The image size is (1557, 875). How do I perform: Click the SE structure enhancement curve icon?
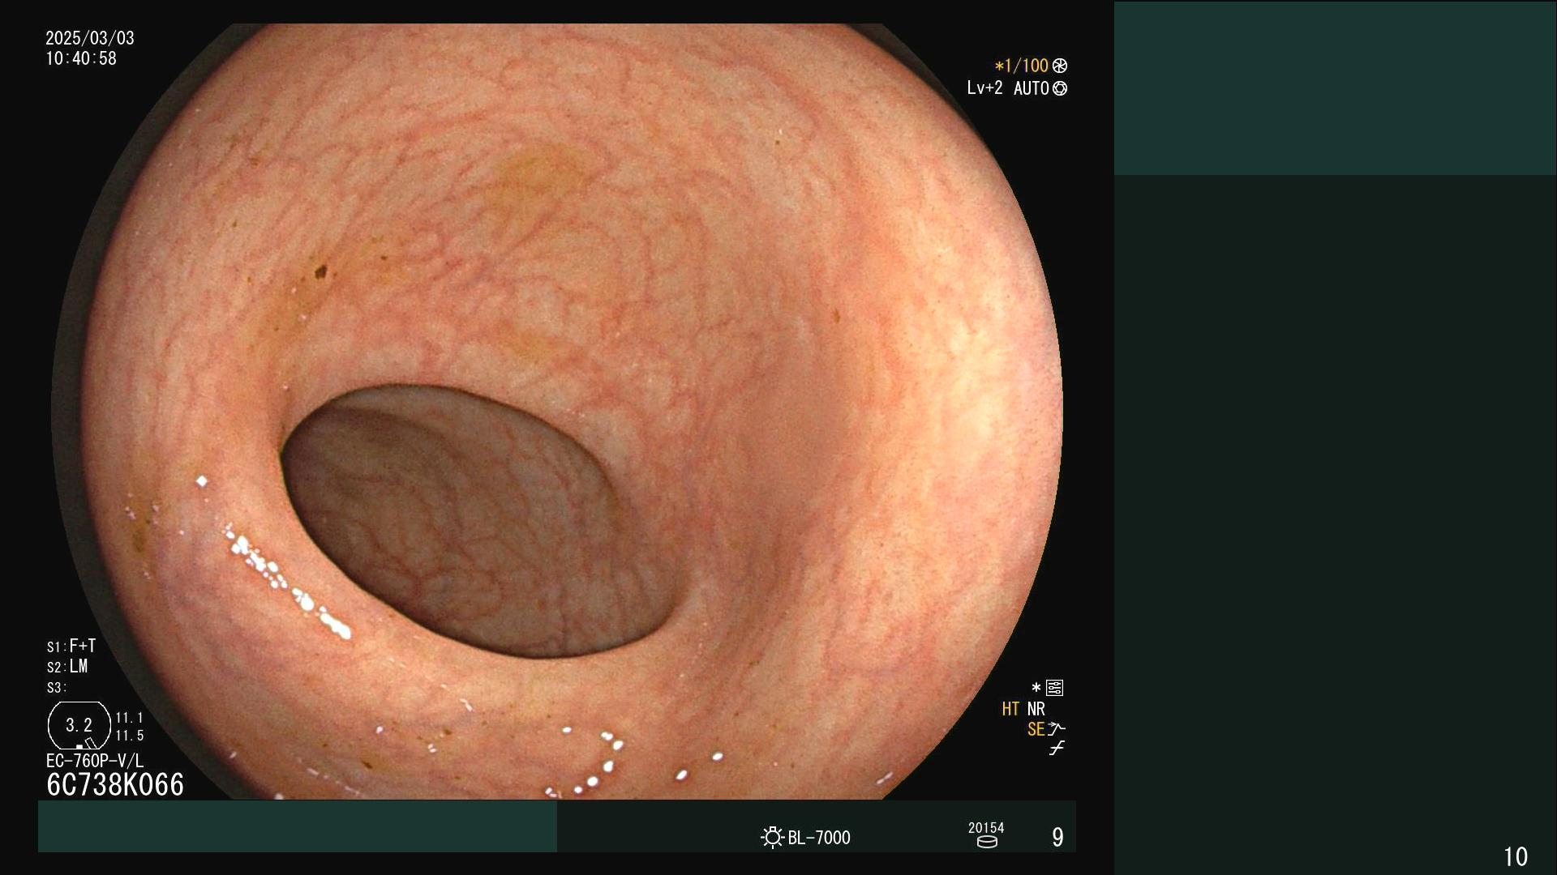click(x=1056, y=729)
